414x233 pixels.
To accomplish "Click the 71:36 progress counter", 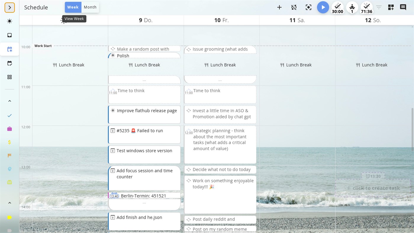I will (x=366, y=7).
